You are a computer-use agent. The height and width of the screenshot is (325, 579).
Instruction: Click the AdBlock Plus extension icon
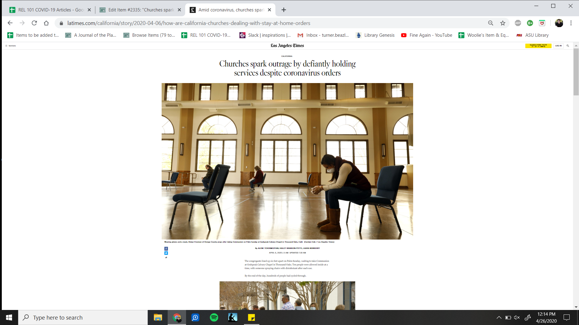(518, 23)
